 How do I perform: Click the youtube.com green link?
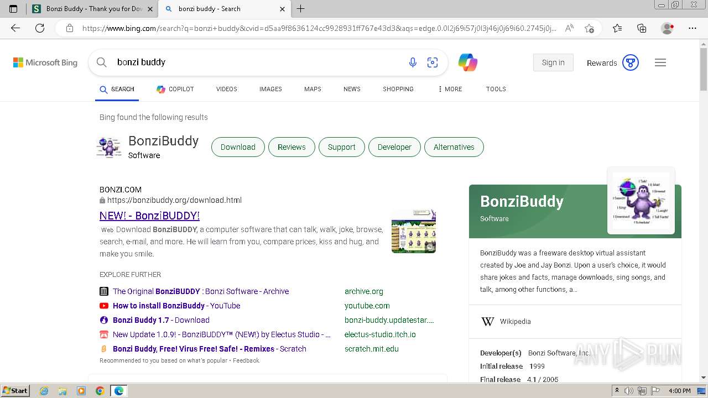click(x=367, y=306)
